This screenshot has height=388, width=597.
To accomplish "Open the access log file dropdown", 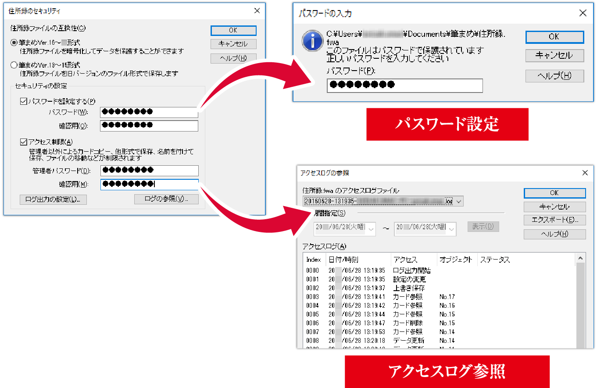I will 459,201.
